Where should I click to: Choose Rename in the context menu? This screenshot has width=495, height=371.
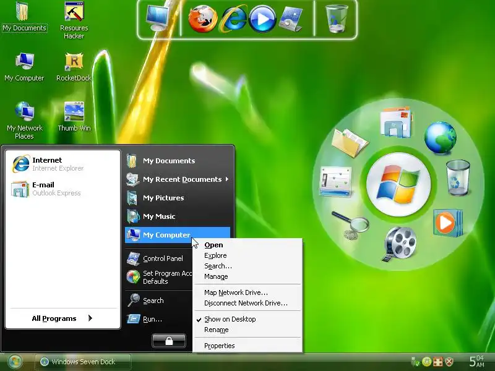(247, 330)
